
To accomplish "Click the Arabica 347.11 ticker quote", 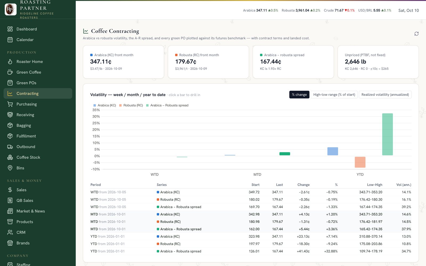I will (x=260, y=10).
